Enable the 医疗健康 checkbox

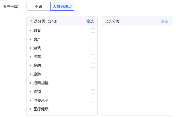(x=93, y=109)
